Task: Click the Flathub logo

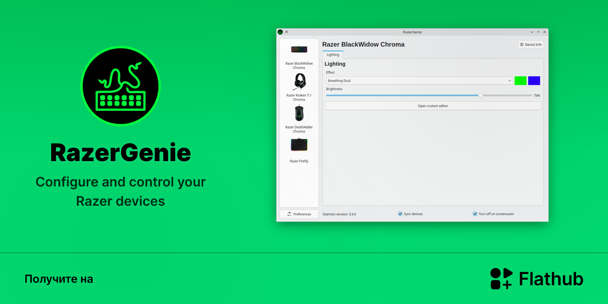Action: pos(537,279)
